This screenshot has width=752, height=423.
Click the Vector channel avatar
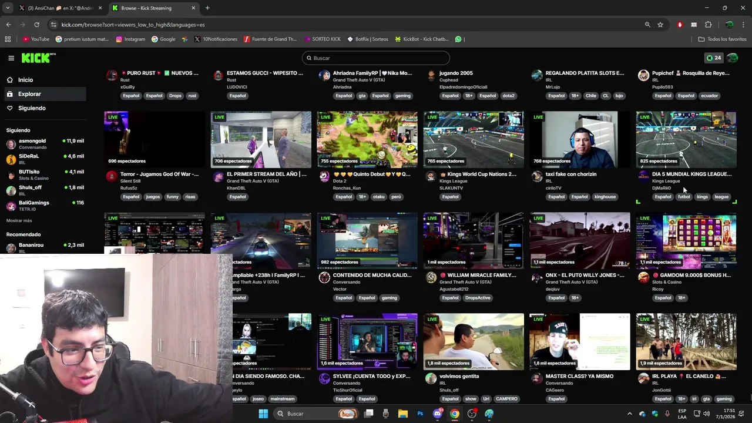point(324,277)
